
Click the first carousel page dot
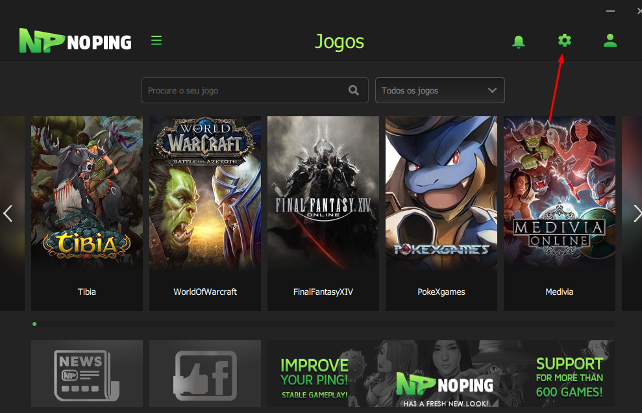34,324
